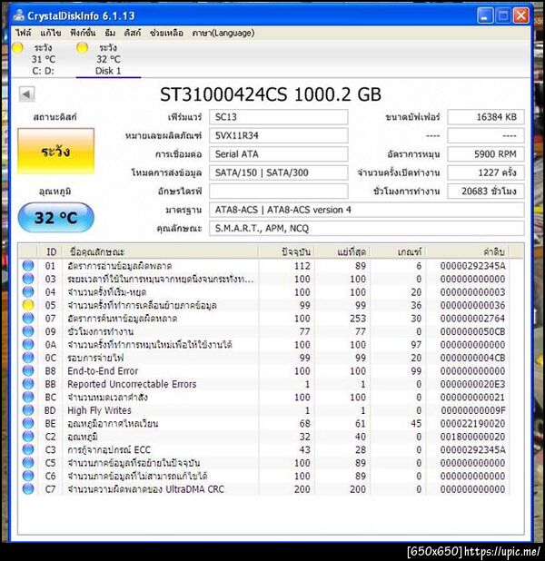Image resolution: width=545 pixels, height=561 pixels.
Task: Select raw value 0000000050CB in row 09
Action: [x=472, y=331]
